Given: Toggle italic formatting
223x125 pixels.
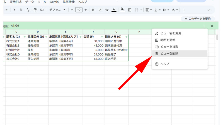Looking at the screenshot, I should pos(100,10).
